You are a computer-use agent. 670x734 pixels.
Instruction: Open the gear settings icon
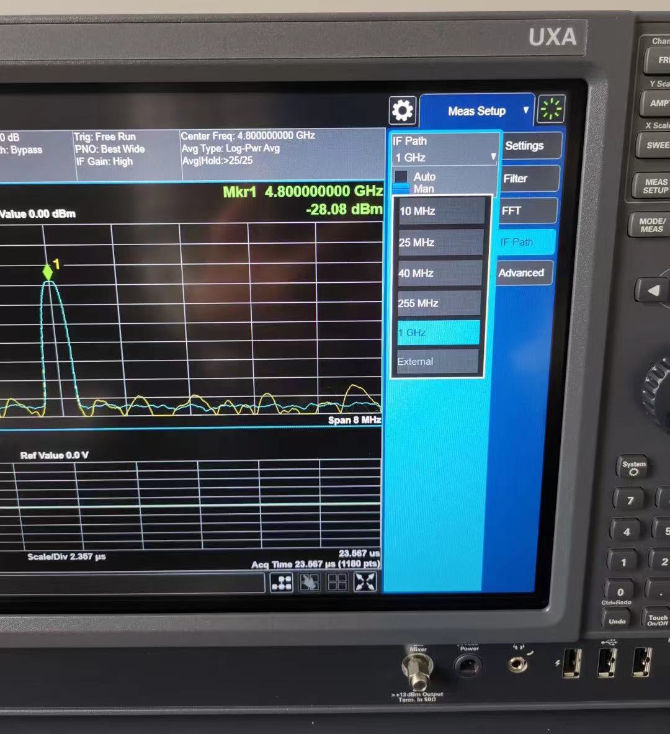pos(402,110)
